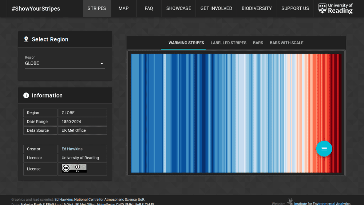Navigate to GET INVOLVED

pos(216,9)
